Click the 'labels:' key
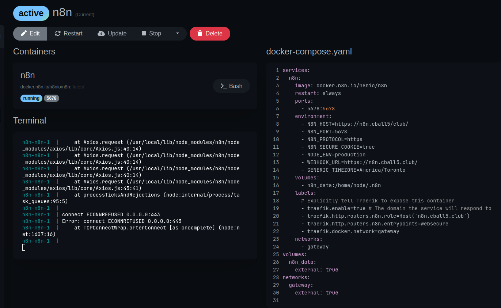Image resolution: width=501 pixels, height=308 pixels. pos(306,193)
